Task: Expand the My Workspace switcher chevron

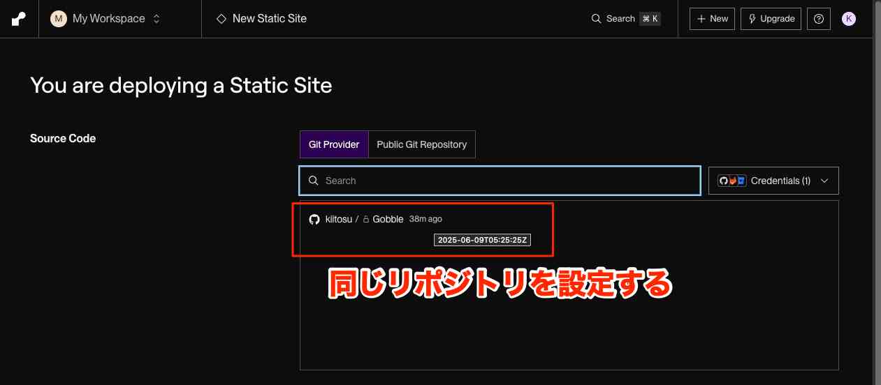Action: pos(156,19)
